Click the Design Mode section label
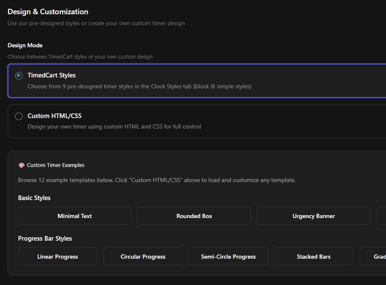Viewport: 386px width, 285px height. click(25, 45)
